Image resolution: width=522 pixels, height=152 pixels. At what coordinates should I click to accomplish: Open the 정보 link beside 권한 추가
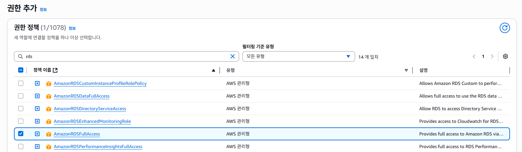pyautogui.click(x=43, y=9)
